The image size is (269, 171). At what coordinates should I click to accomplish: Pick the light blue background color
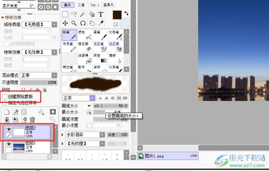coord(125,23)
